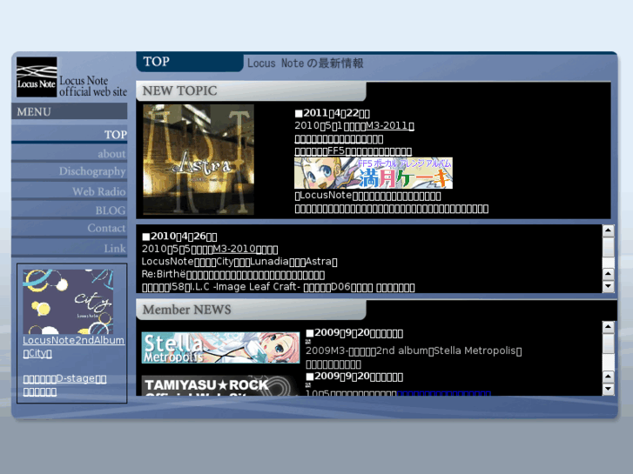Image resolution: width=633 pixels, height=474 pixels.
Task: Click the City album cover thumbnail
Action: (68, 301)
